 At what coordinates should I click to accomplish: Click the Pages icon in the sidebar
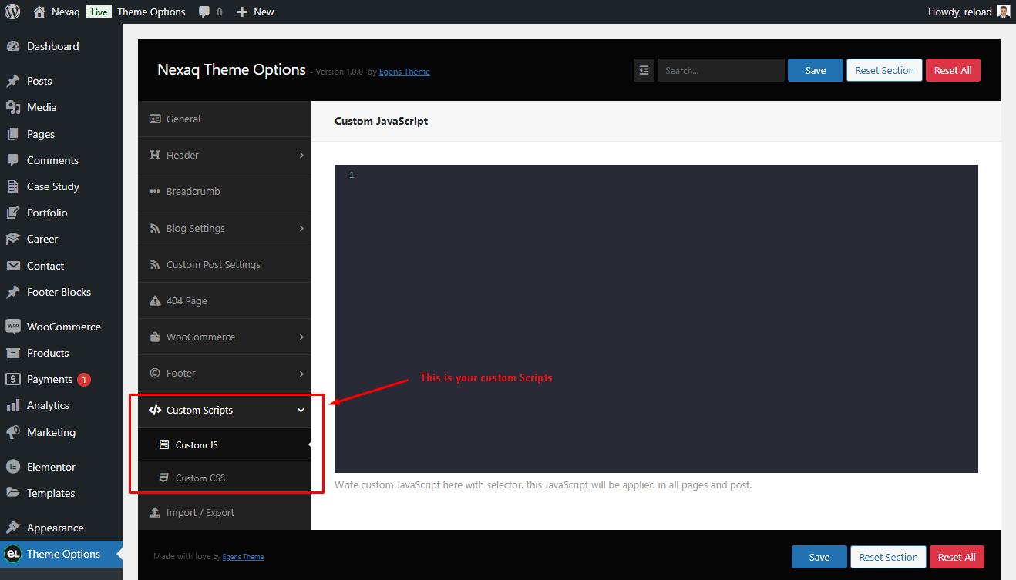coord(13,134)
